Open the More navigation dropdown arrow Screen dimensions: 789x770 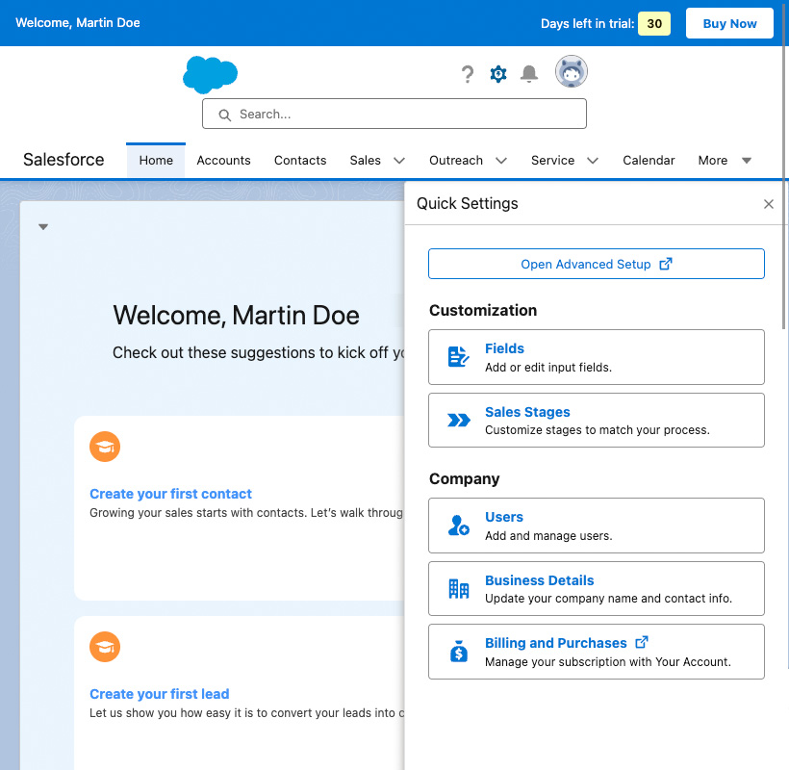click(x=747, y=161)
